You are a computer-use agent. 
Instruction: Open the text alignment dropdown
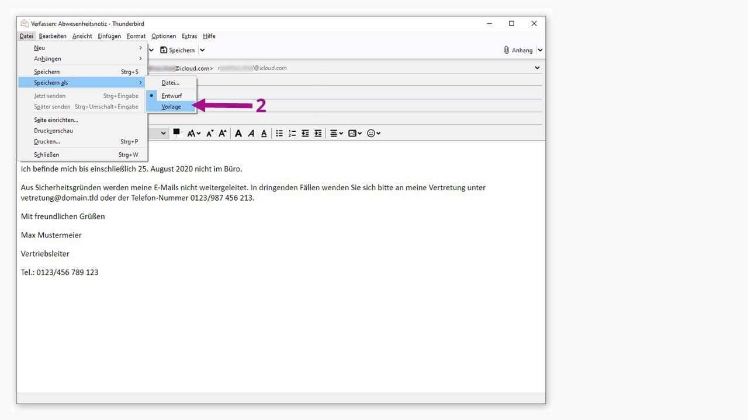click(x=337, y=134)
